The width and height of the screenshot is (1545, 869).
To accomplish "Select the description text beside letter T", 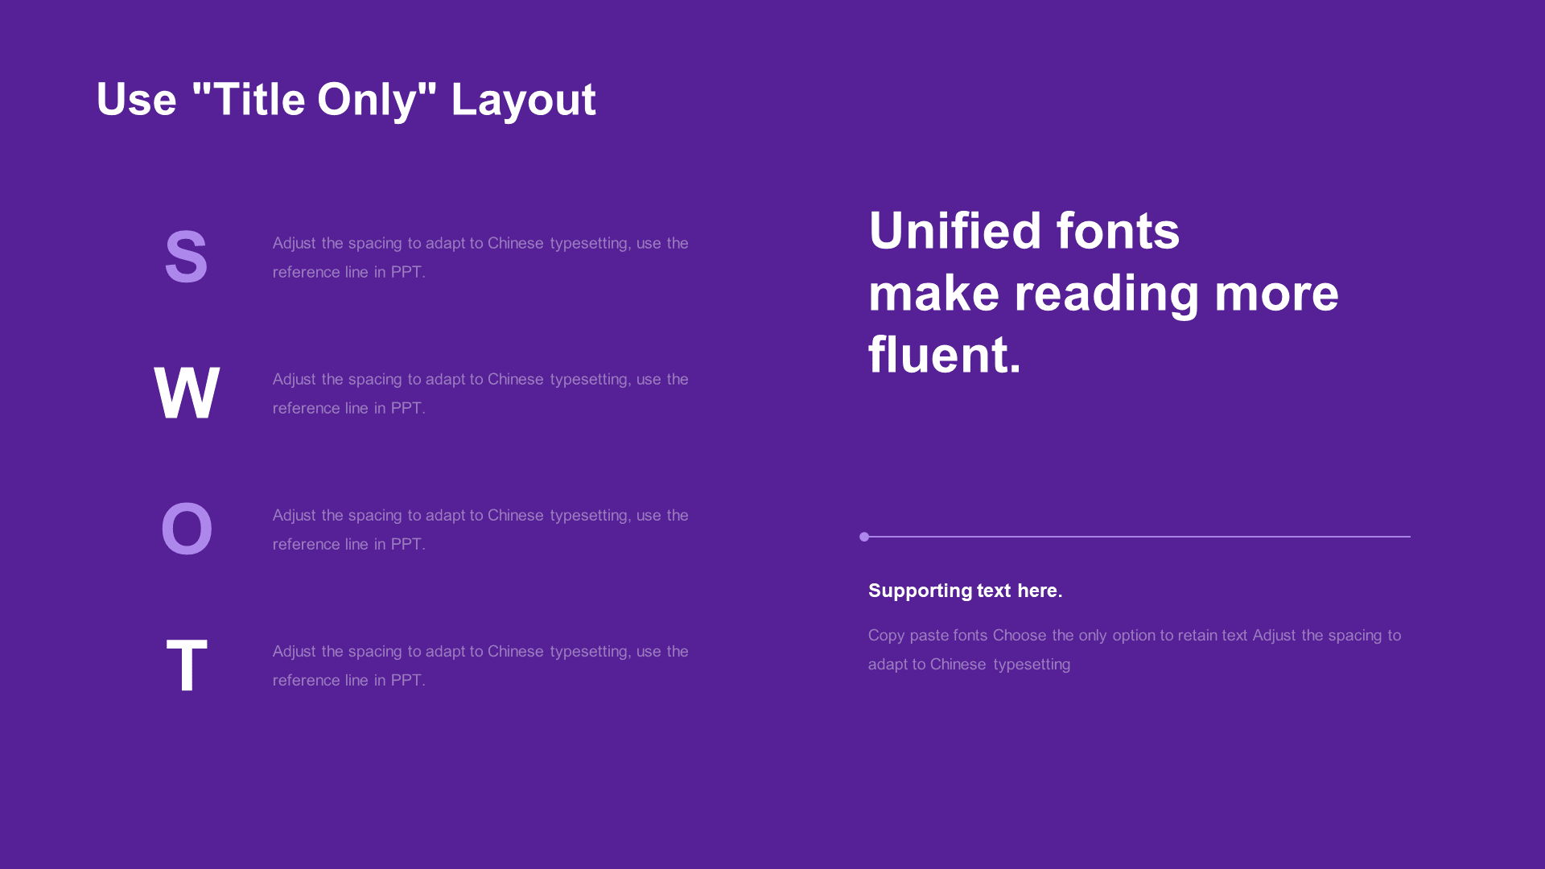I will [x=480, y=665].
